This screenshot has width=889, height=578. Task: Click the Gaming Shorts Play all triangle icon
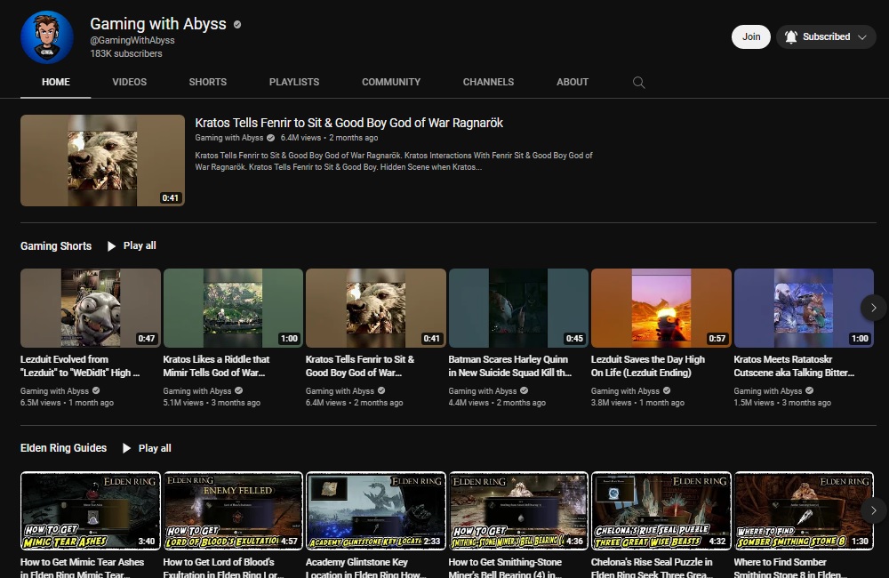point(111,246)
